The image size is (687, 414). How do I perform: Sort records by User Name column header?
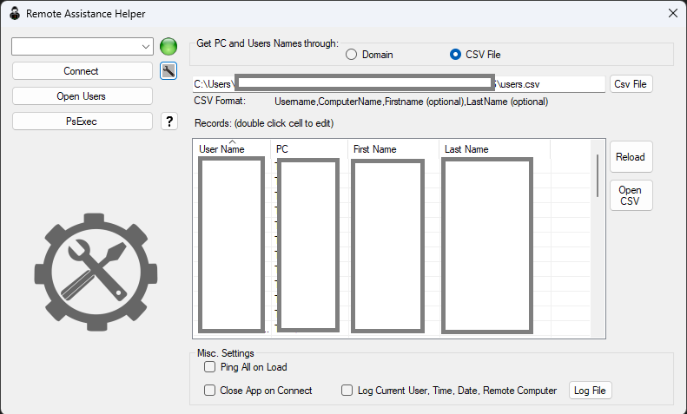[x=232, y=148]
